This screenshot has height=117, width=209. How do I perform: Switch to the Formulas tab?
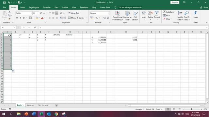coord(47,7)
